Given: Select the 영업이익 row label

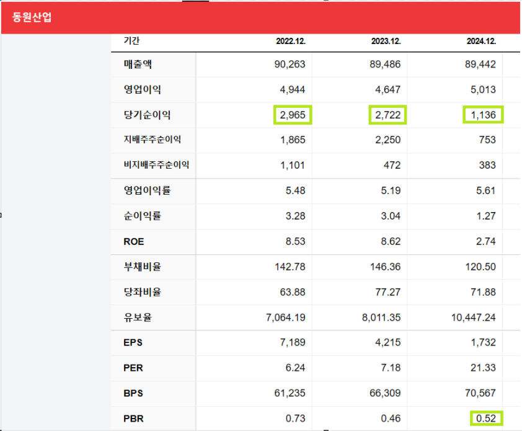Looking at the screenshot, I should click(143, 89).
